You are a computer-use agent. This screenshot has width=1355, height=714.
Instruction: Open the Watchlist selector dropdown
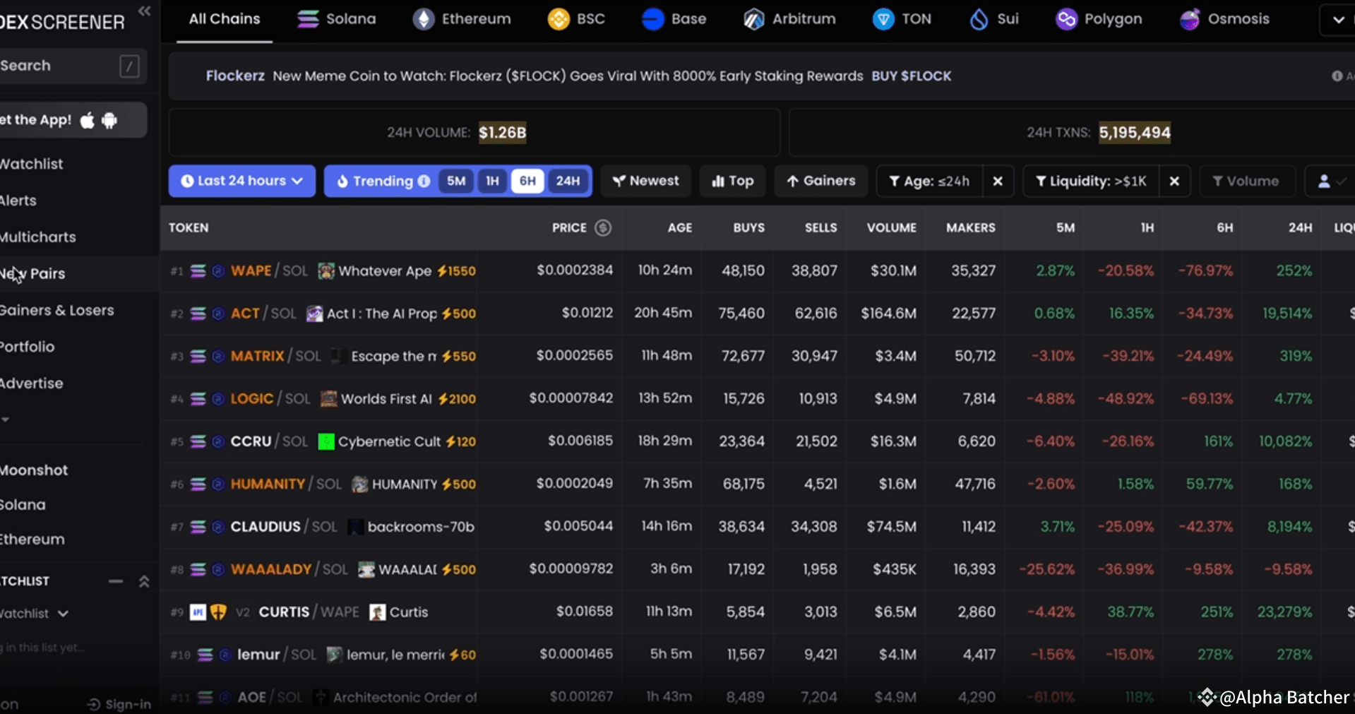[x=34, y=614]
